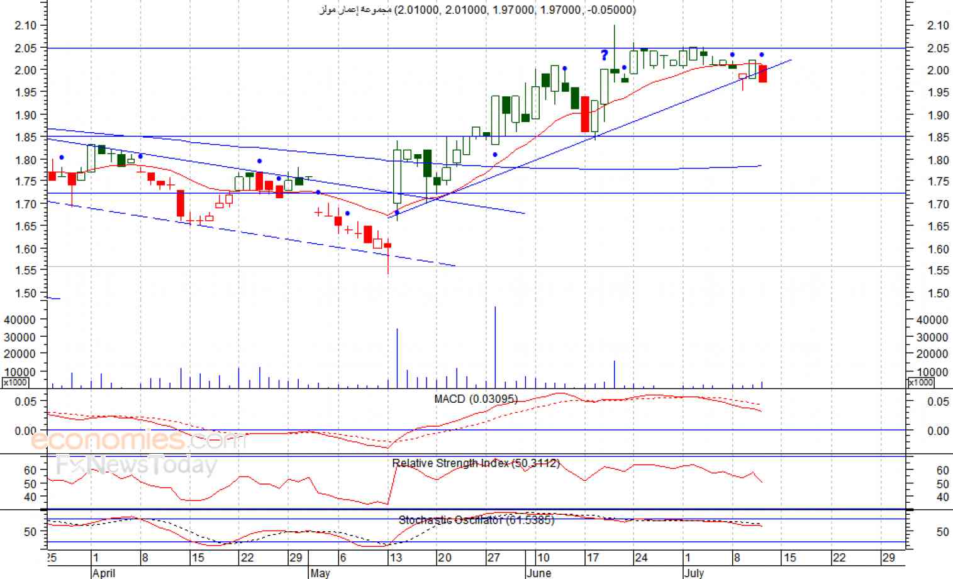Click the date label 27 on time axis
Screen dimensions: 953x579
pyautogui.click(x=494, y=558)
